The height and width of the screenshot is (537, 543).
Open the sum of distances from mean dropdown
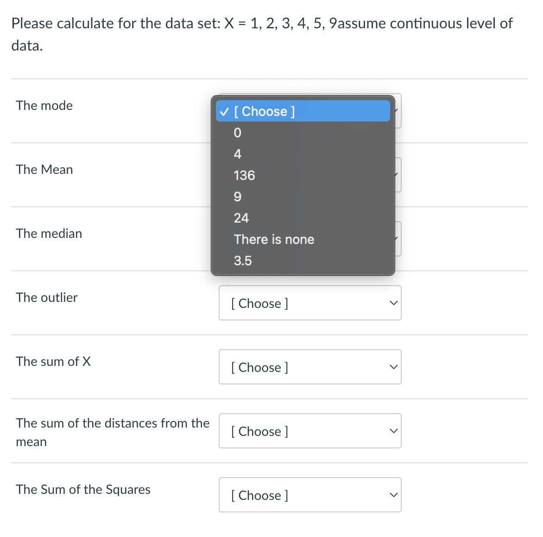(x=309, y=431)
